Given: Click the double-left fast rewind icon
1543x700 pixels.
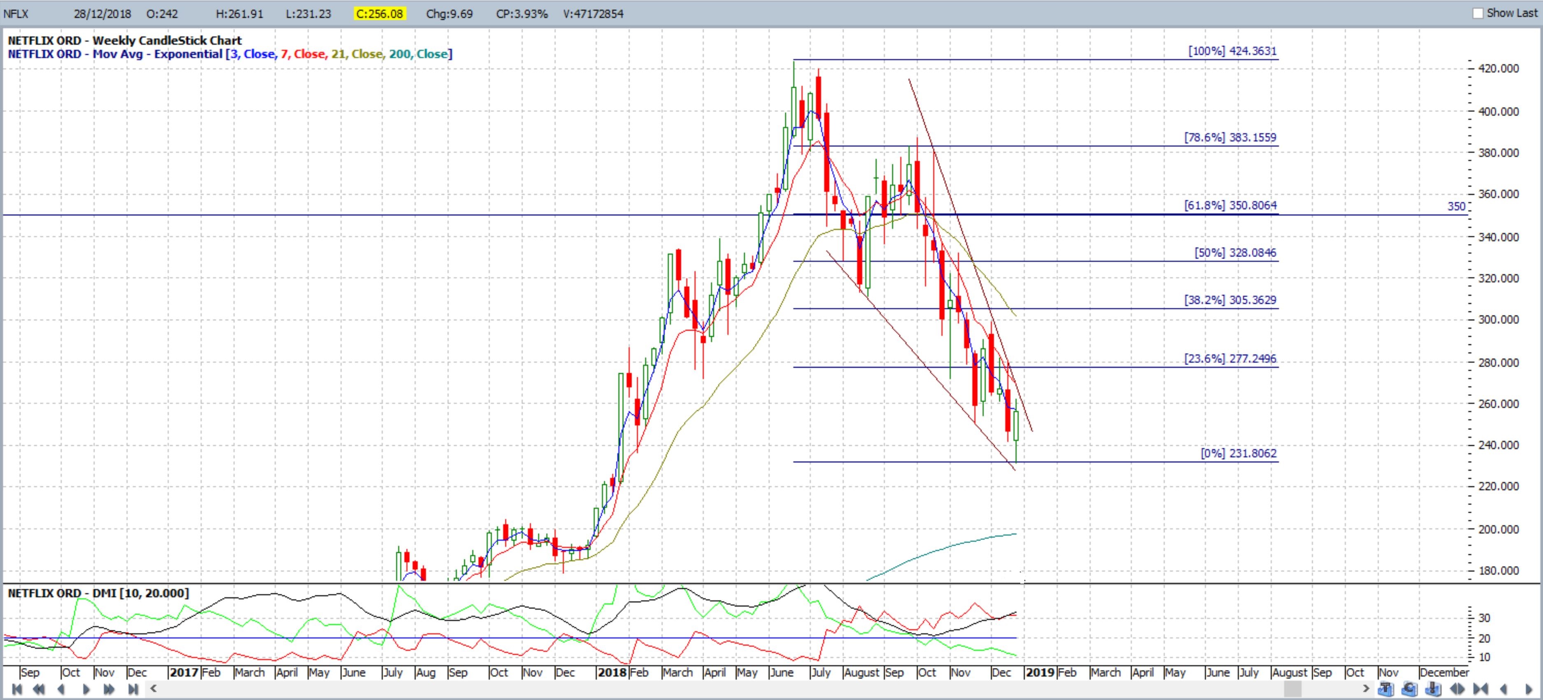Looking at the screenshot, I should coord(39,688).
